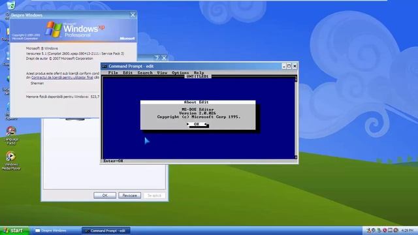Screen dimensions: 418x235
Task: Click the UNTITLED1 document title
Action: point(197,76)
